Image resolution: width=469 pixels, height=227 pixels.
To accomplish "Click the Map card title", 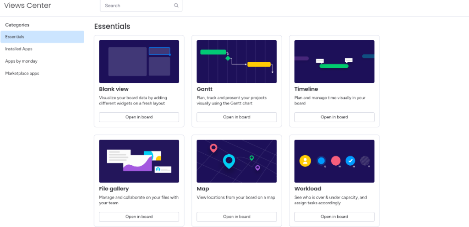I will 203,189.
